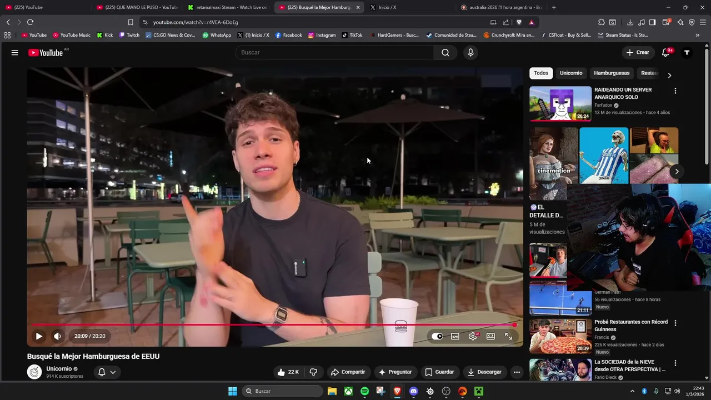
Task: Open Spotify from the taskbar
Action: click(364, 391)
